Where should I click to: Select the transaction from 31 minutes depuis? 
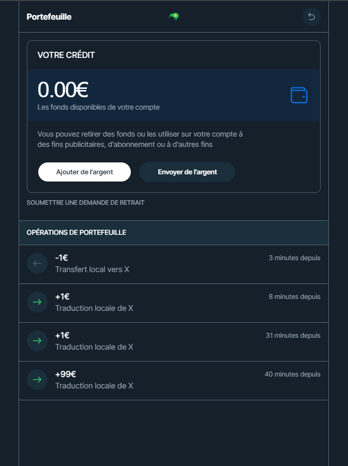pyautogui.click(x=174, y=342)
